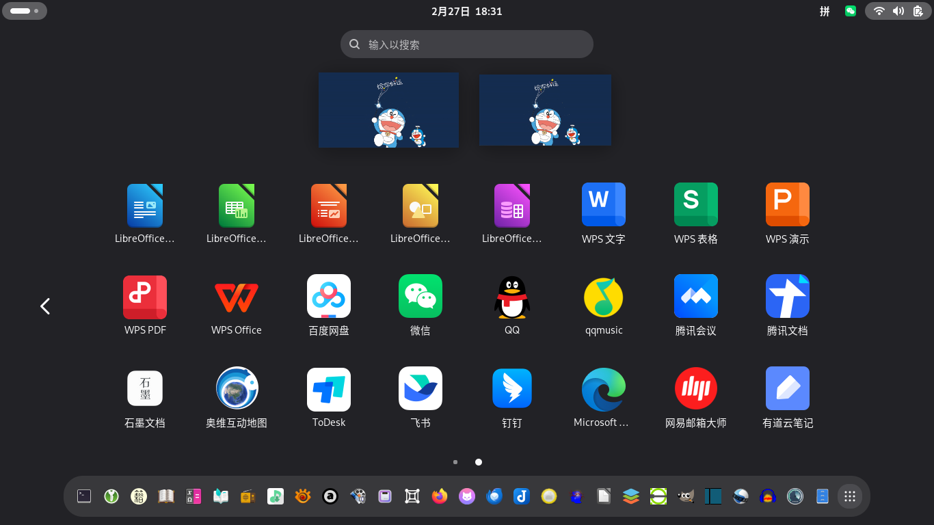Click the search input field

pyautogui.click(x=467, y=44)
